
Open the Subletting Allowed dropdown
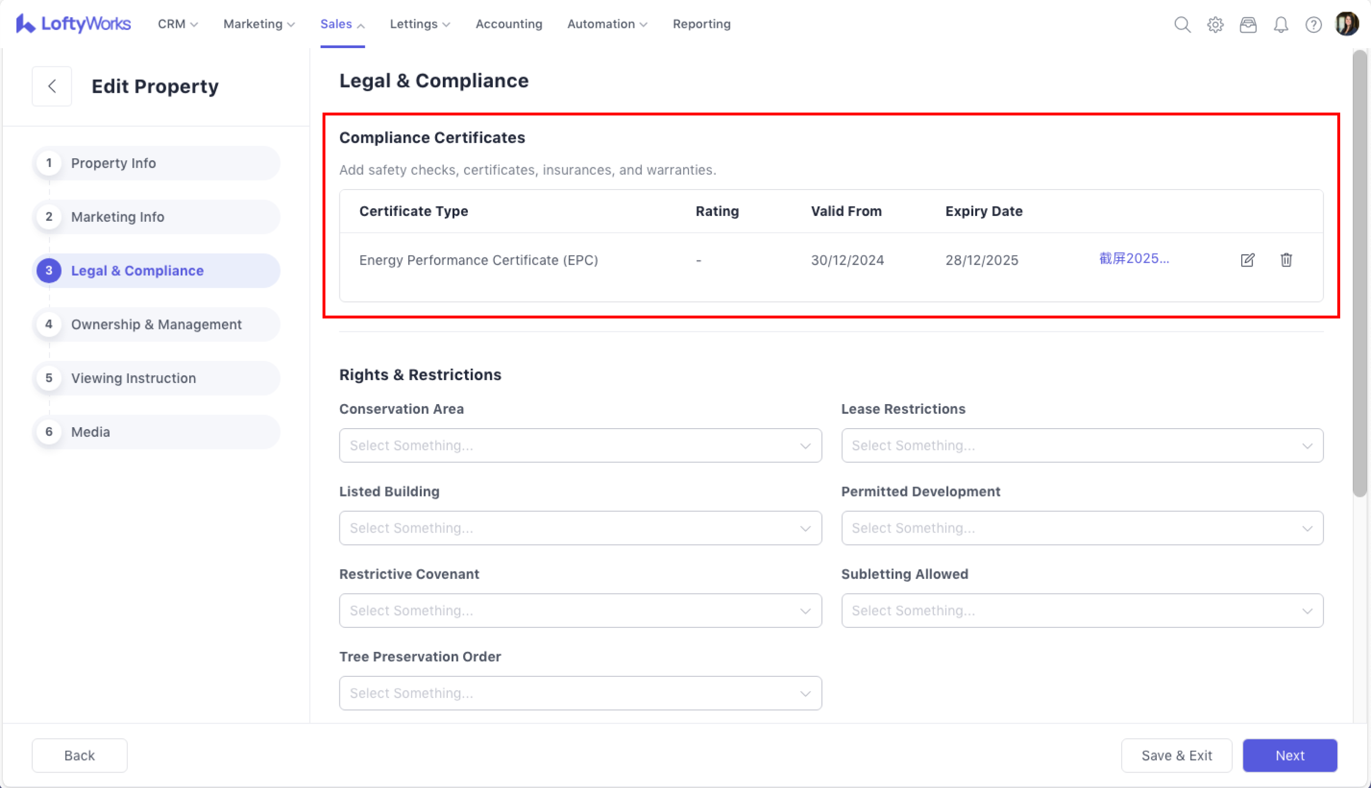[x=1082, y=610]
